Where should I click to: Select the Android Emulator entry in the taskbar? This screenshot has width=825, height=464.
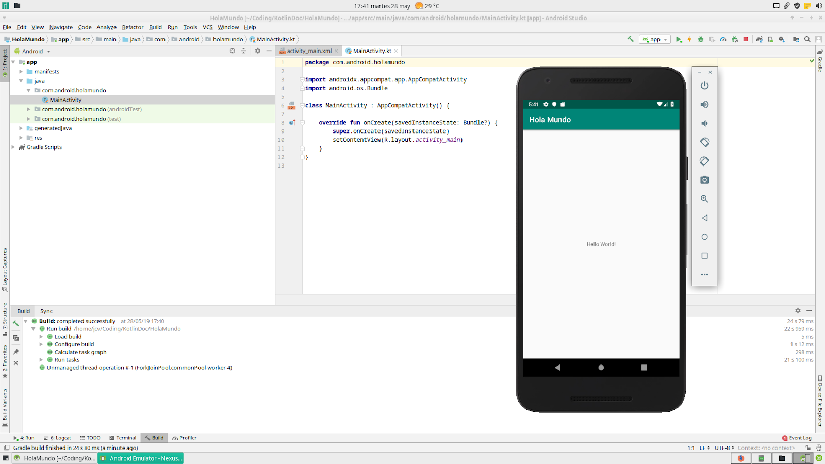click(x=140, y=458)
